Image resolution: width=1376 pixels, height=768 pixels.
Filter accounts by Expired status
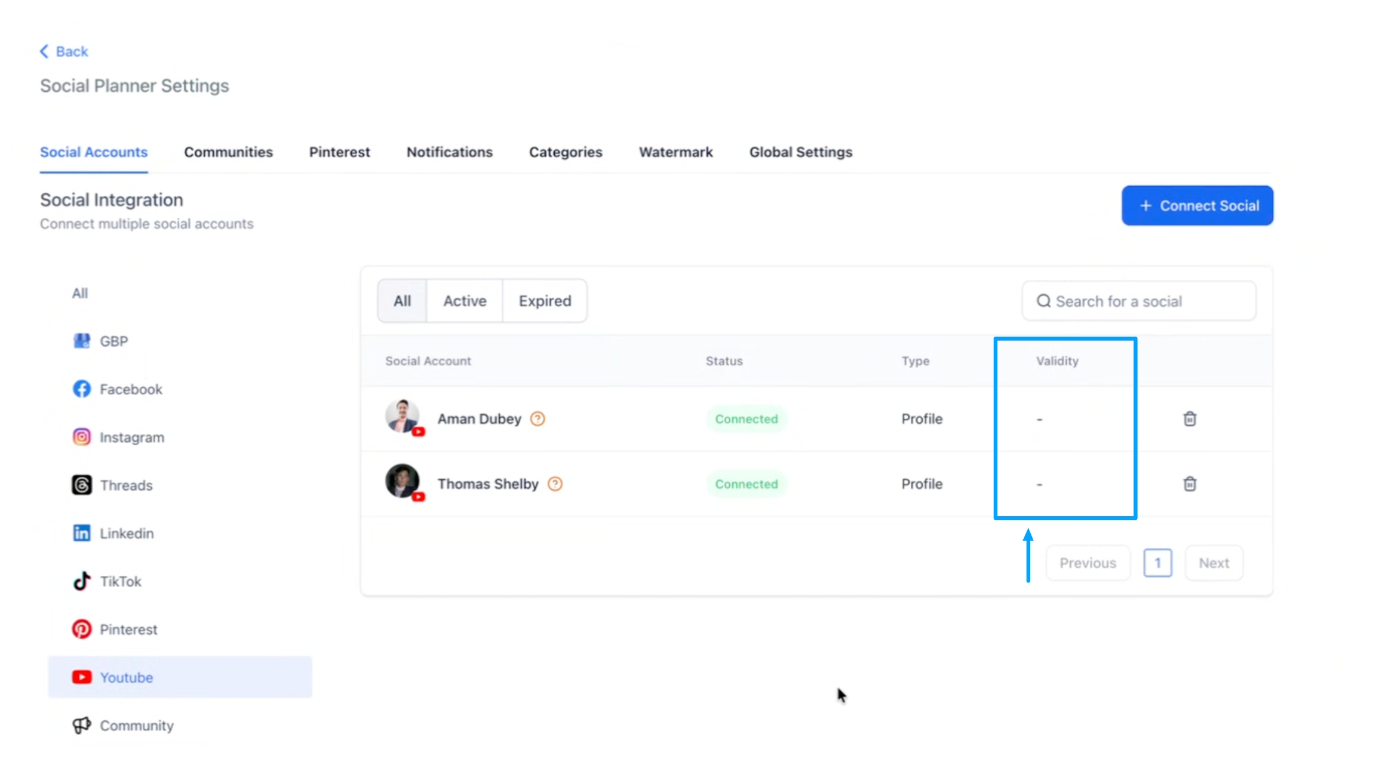(x=544, y=301)
